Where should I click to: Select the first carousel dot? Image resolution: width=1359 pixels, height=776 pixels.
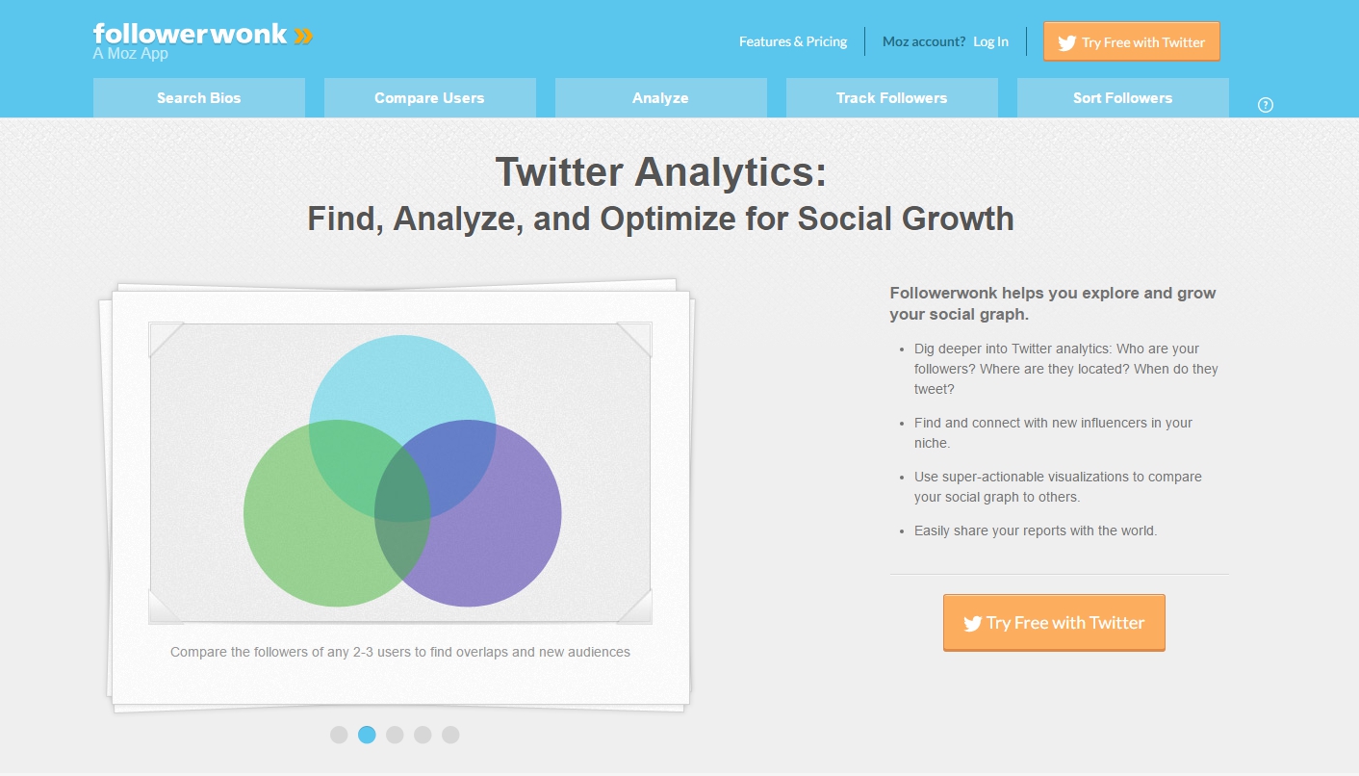coord(339,735)
